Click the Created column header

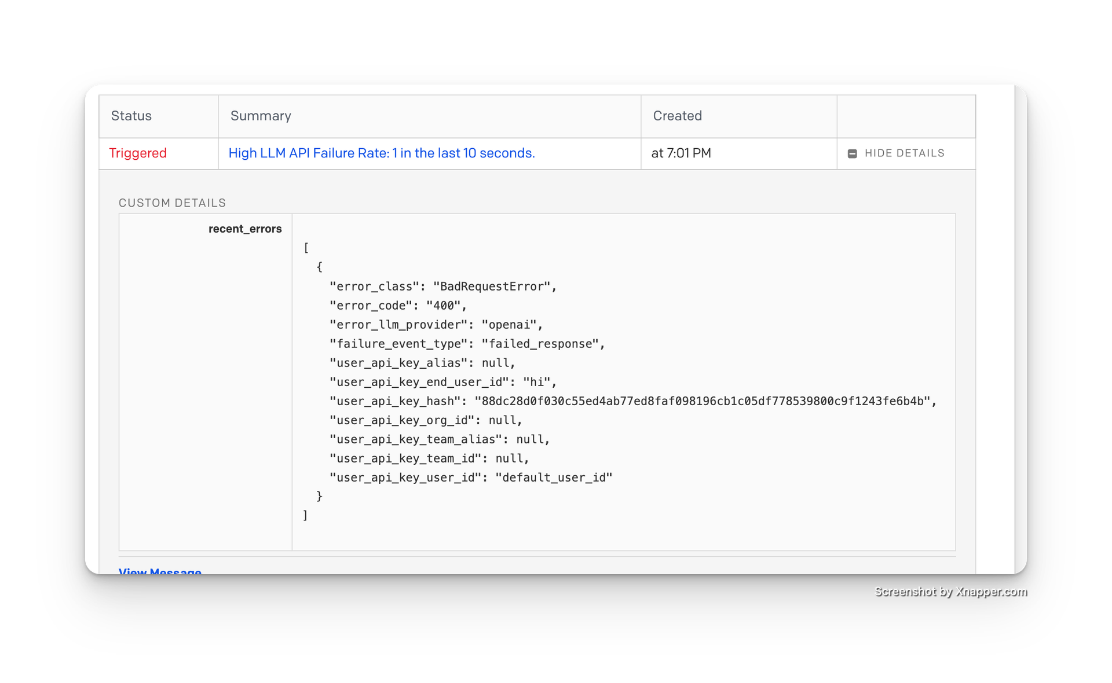(677, 116)
